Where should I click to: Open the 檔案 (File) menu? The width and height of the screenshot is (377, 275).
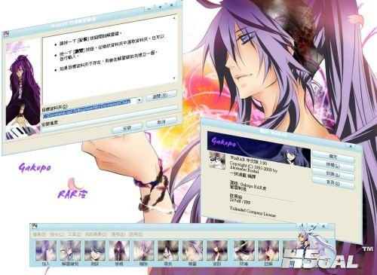pos(39,234)
